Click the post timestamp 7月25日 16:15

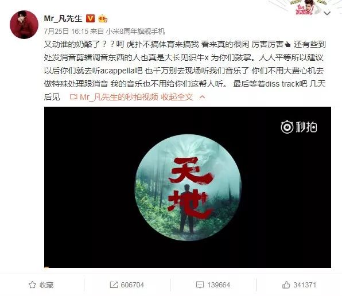click(66, 32)
